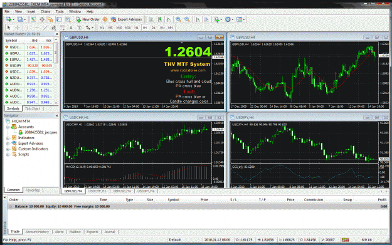This screenshot has width=392, height=245.
Task: Switch to the Favorites tab in Navigator
Action: click(x=33, y=190)
